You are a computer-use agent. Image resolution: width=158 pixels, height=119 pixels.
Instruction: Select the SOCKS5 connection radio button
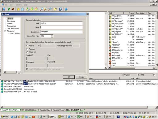(27, 52)
